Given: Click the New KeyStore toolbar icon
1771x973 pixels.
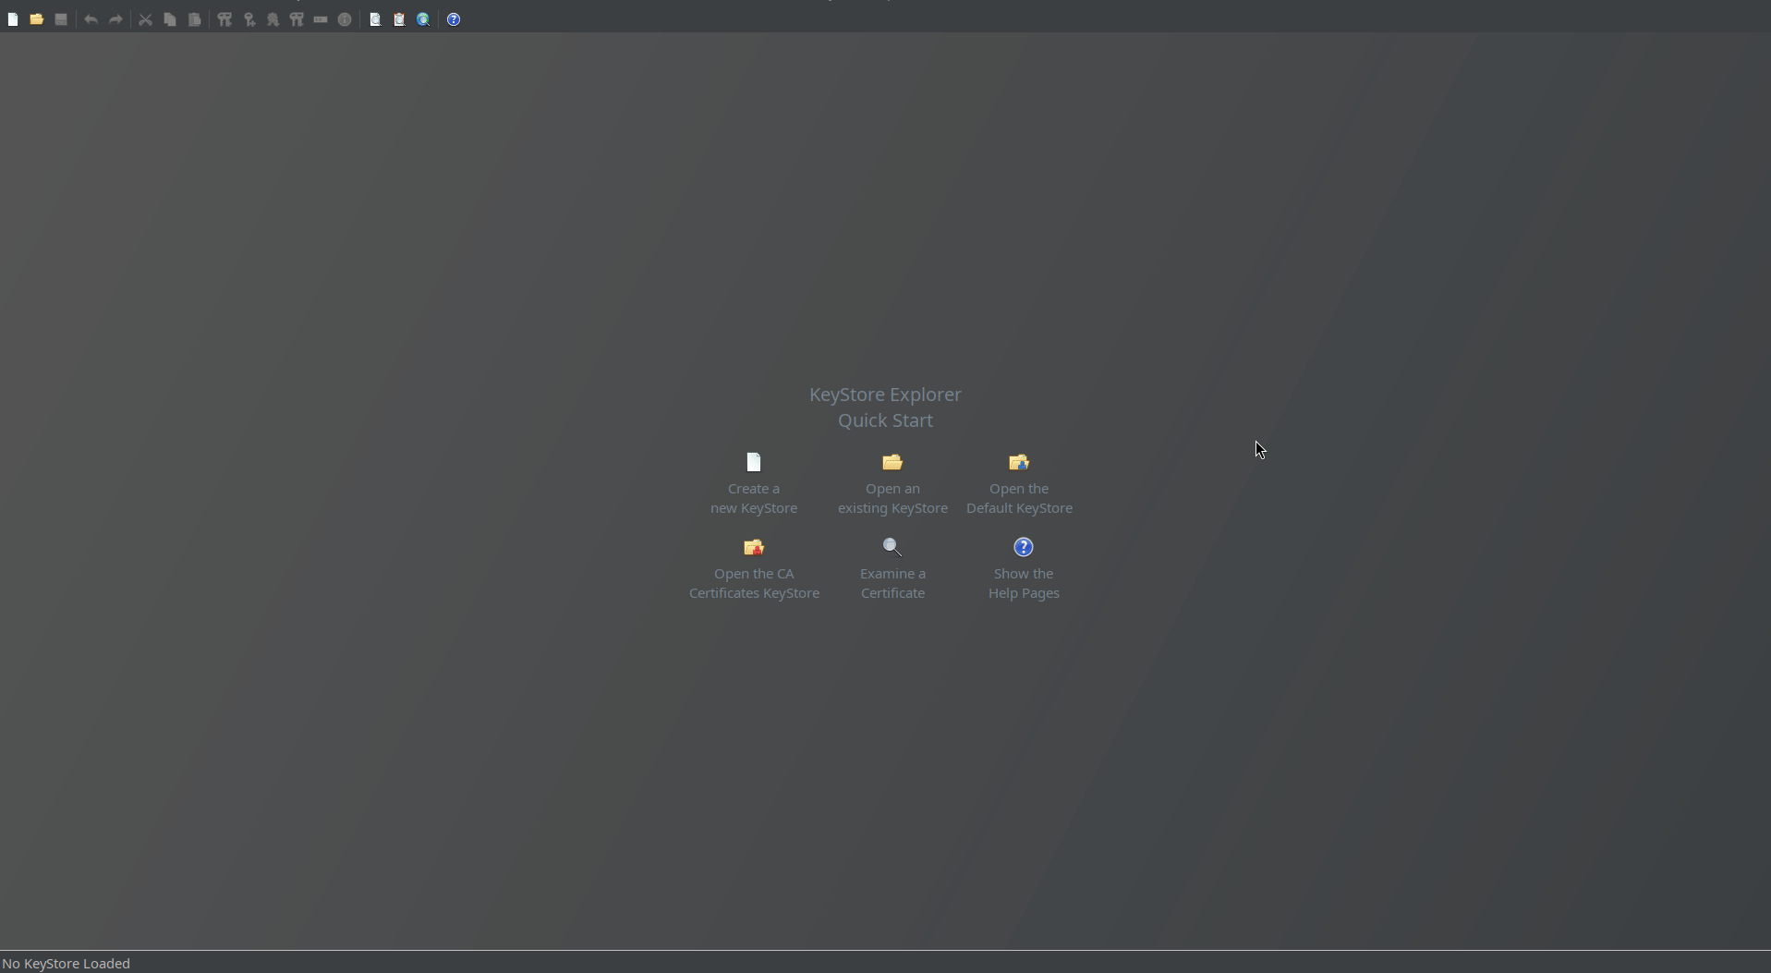Looking at the screenshot, I should (13, 19).
